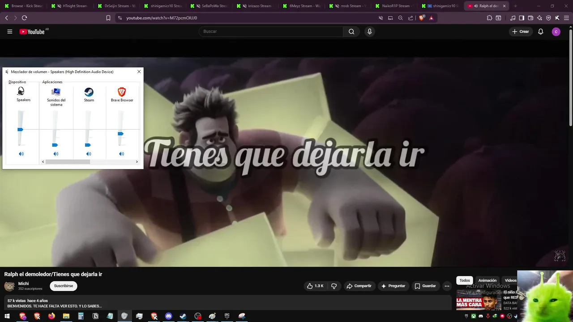Screen dimensions: 573x322
Task: Switch to 6Meyz Stream tab
Action: (x=303, y=6)
